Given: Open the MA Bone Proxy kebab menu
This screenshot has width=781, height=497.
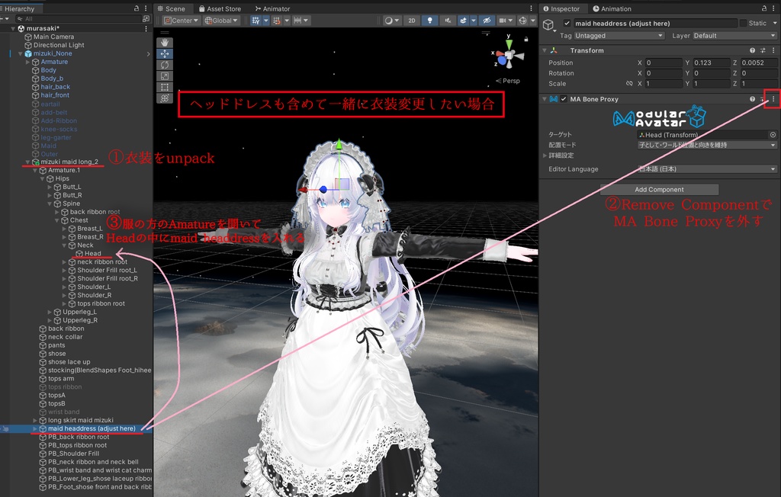Looking at the screenshot, I should point(773,99).
